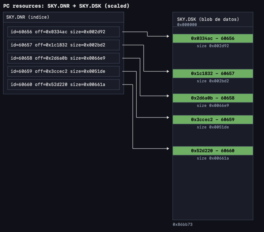
Task: Click the size 0x002d92 label
Action: 213,46
